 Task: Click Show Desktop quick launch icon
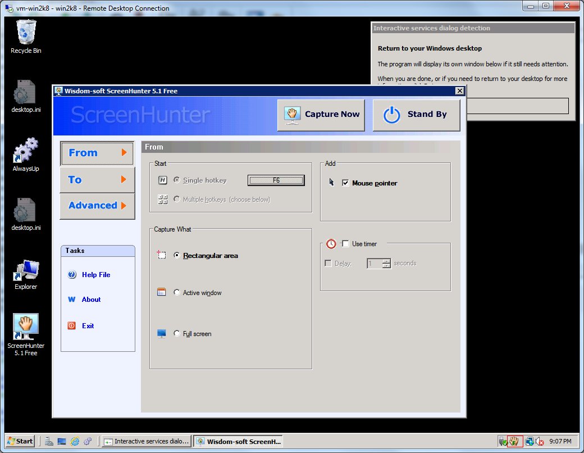(62, 441)
